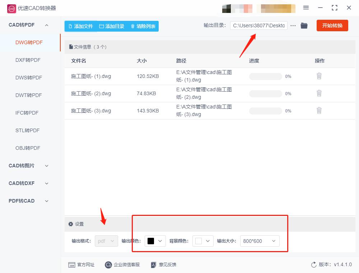Open the hamburger menu at top right
Image resolution: width=359 pixels, height=273 pixels.
pos(306,8)
